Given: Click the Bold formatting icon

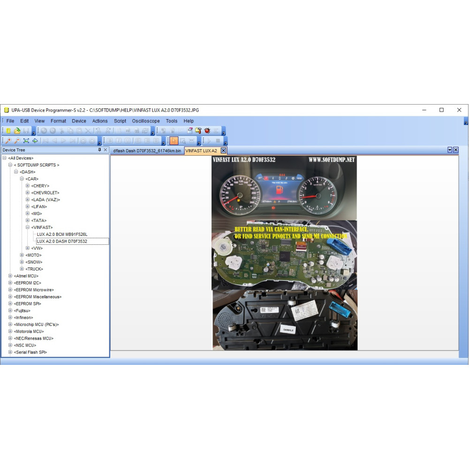Looking at the screenshot, I should [x=110, y=141].
